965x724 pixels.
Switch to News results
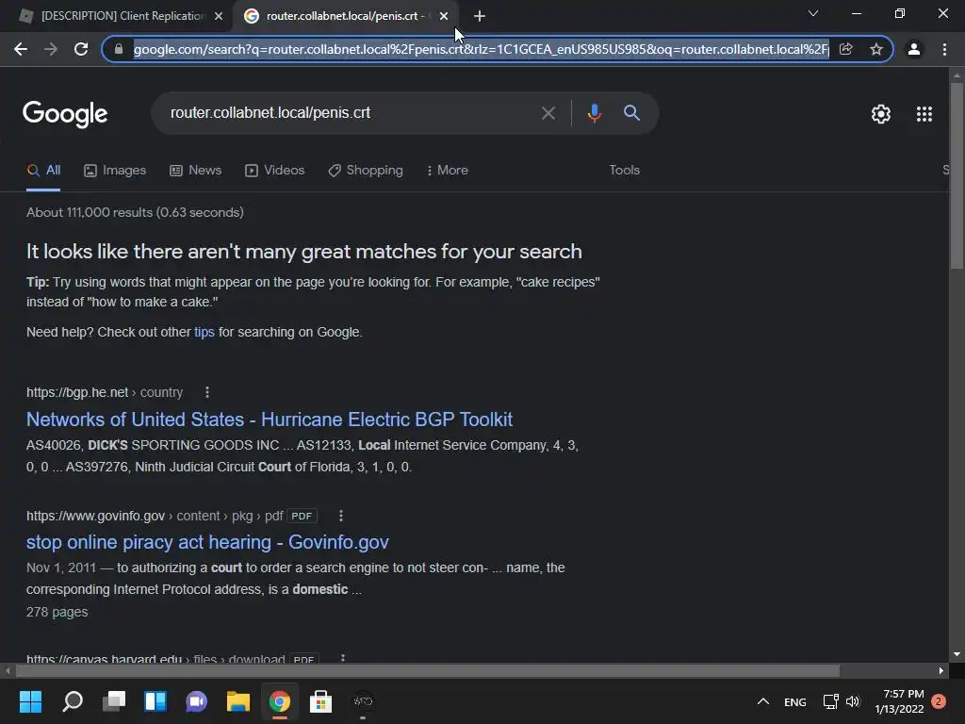pyautogui.click(x=196, y=170)
